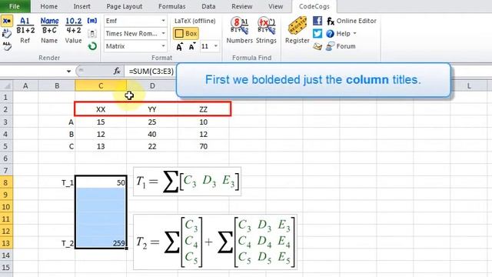Increase equation font size with larger A
492x277 pixels.
click(179, 46)
